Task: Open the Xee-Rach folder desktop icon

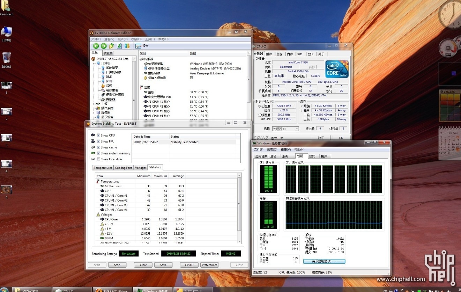Action: (6, 8)
